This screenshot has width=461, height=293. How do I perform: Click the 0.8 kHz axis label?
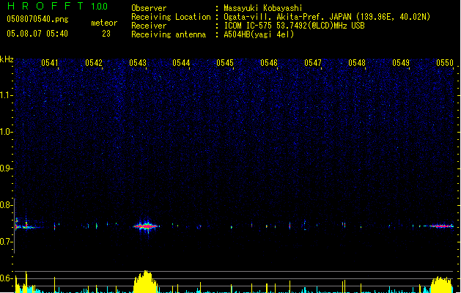[x=6, y=205]
